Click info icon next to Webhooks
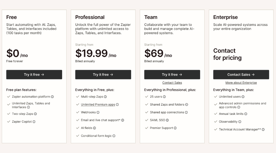The width and height of the screenshot is (276, 153). (x=98, y=112)
